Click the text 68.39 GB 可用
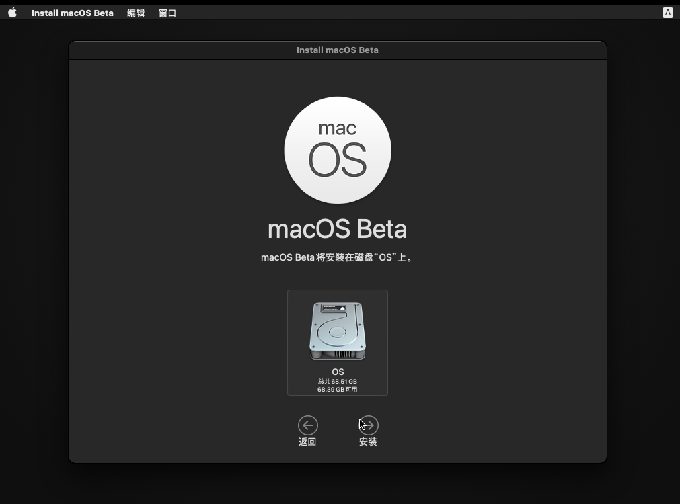680x504 pixels. (338, 390)
